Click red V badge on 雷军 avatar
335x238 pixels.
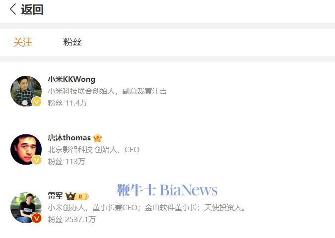(x=37, y=218)
